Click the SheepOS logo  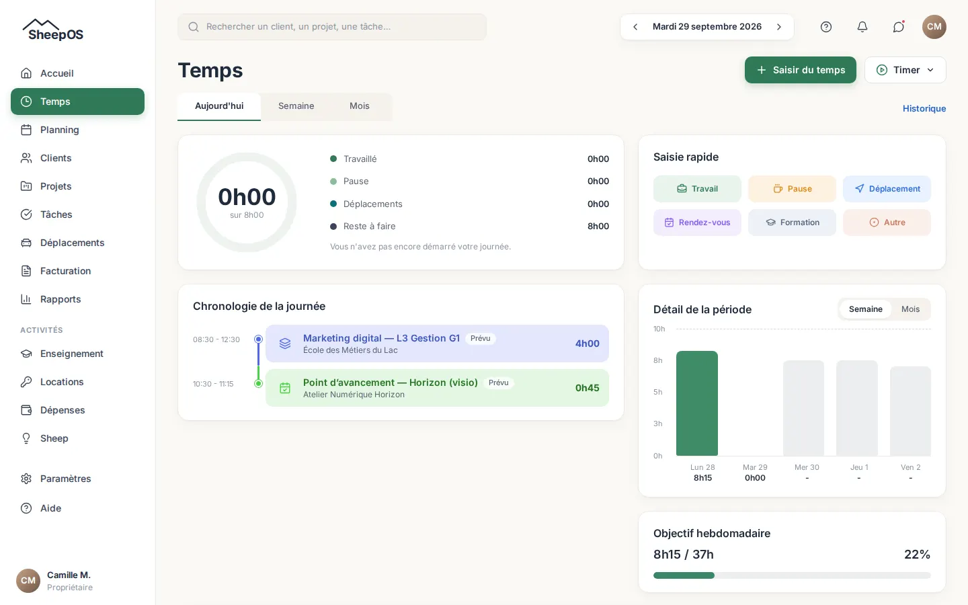tap(53, 30)
